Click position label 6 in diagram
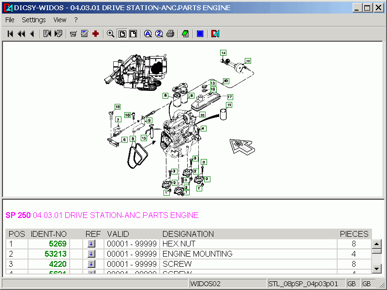Image resolution: width=387 pixels, height=290 pixels. [124, 140]
